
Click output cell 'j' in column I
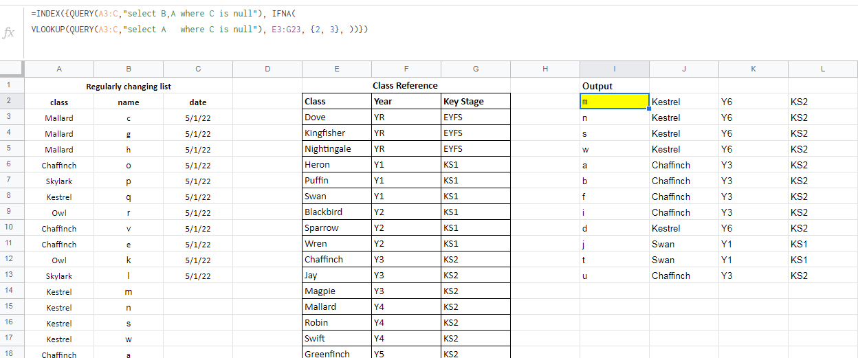(615, 244)
